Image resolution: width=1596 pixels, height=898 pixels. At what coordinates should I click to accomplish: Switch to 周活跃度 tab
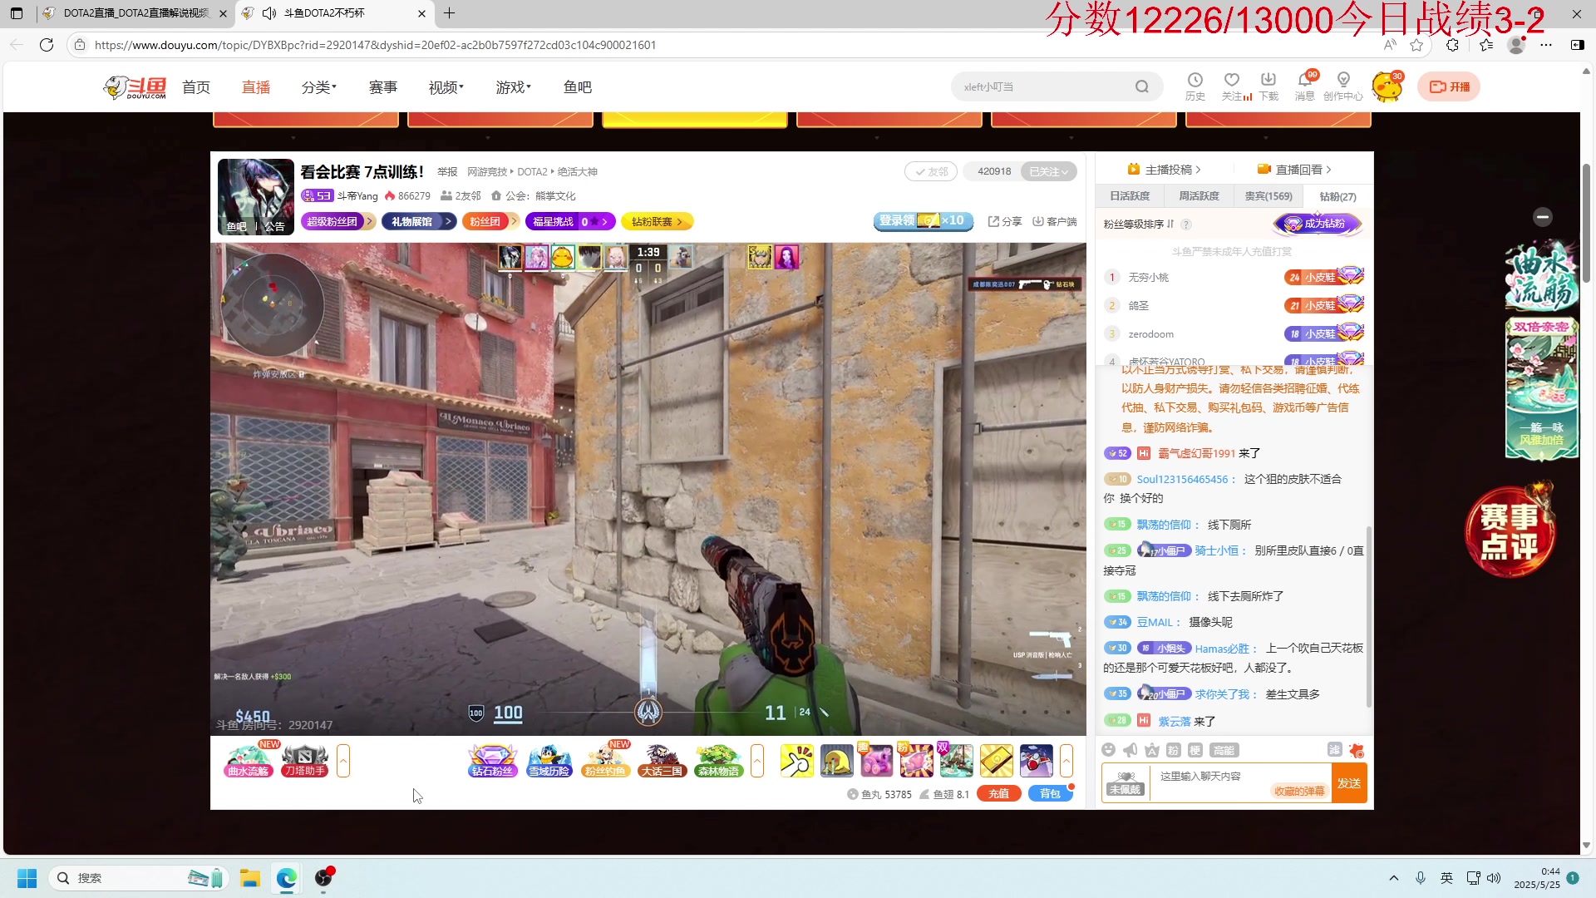1199,196
